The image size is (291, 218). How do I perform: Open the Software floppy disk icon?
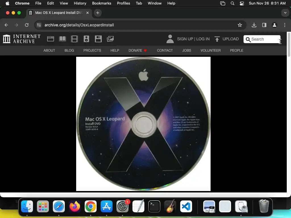click(x=98, y=39)
